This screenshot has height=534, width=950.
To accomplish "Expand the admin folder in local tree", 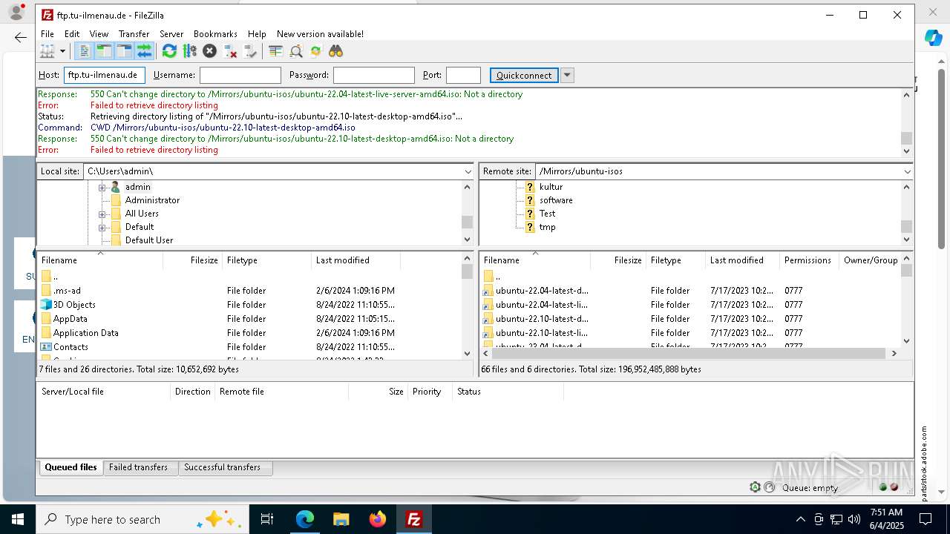I will [x=102, y=187].
